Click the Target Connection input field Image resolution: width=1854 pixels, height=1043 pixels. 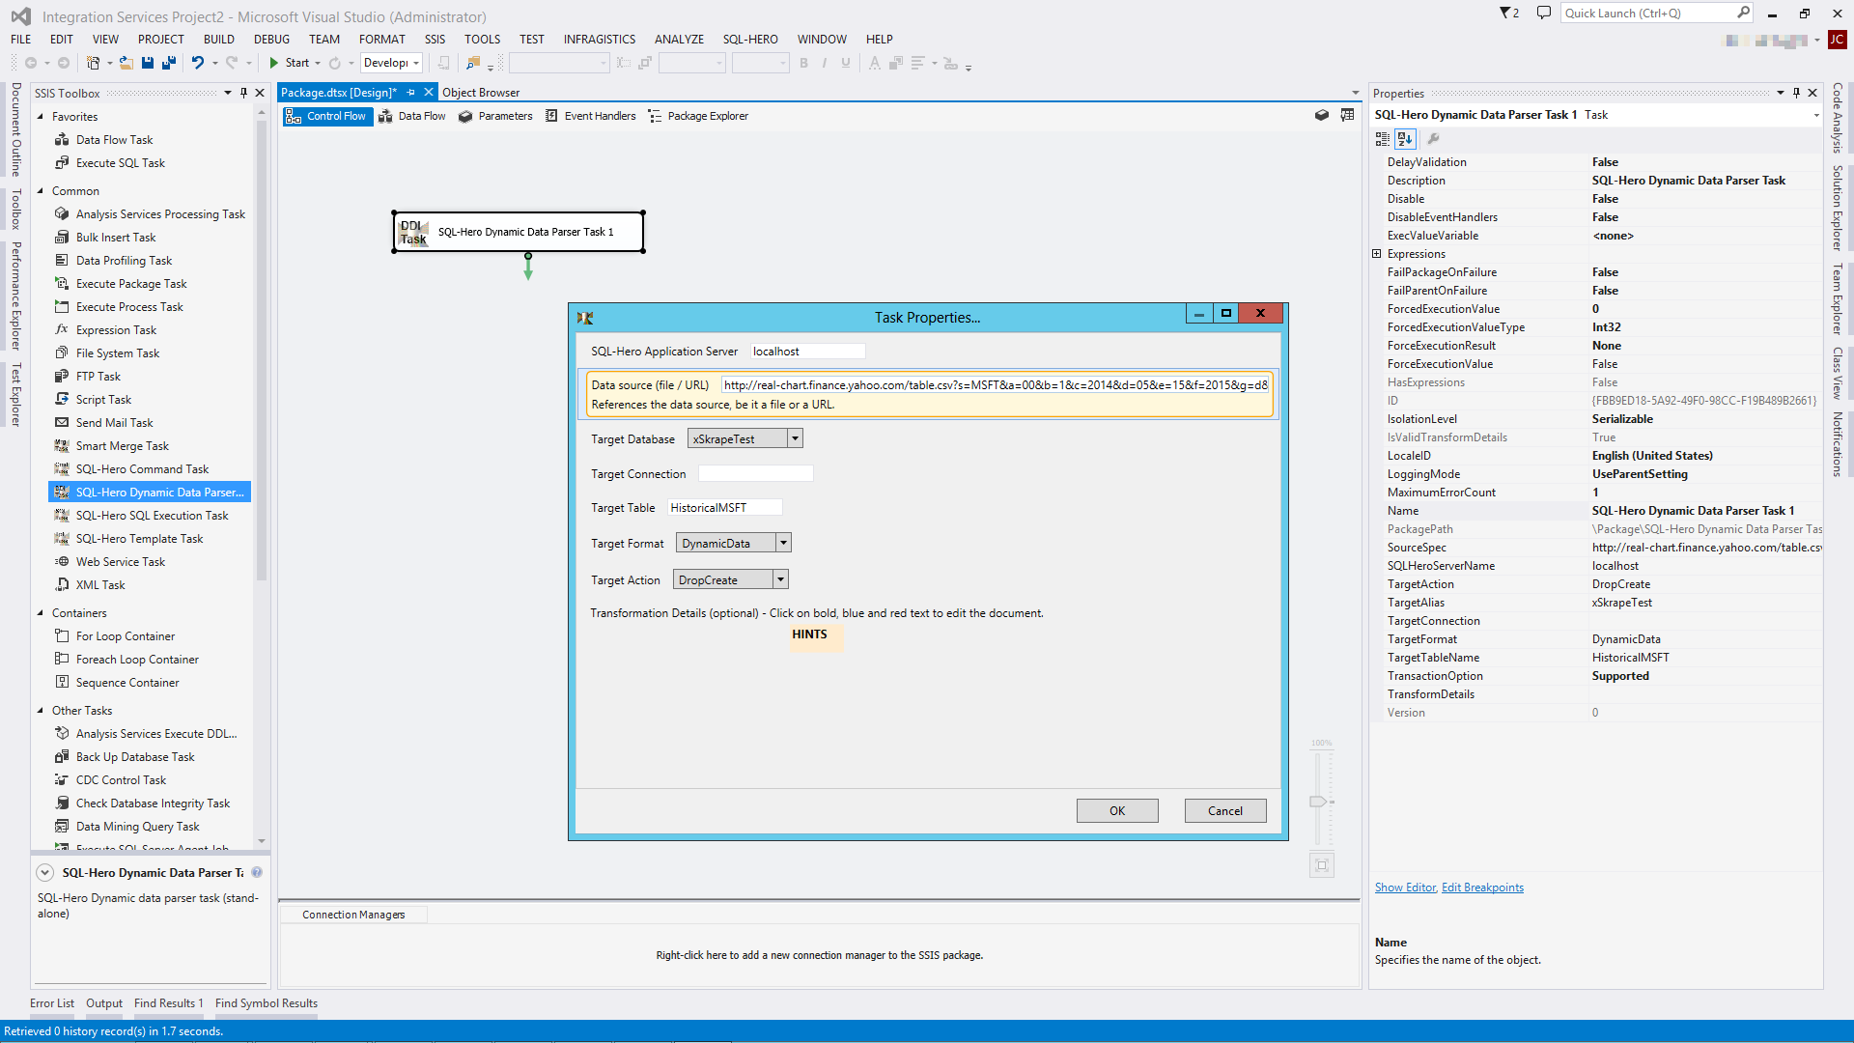755,473
